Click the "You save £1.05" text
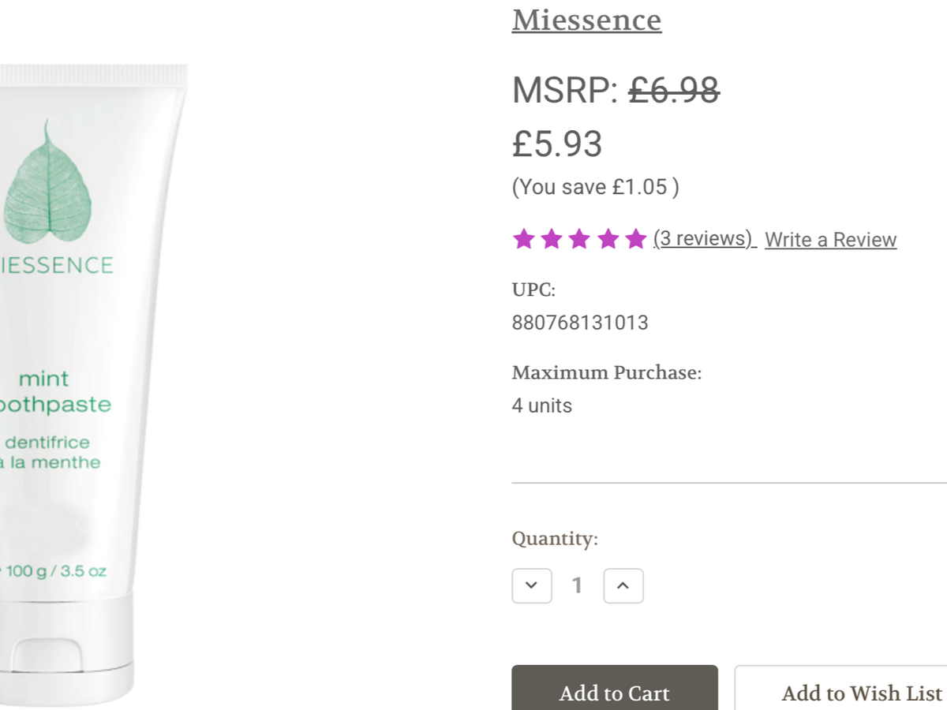The width and height of the screenshot is (947, 710). click(x=595, y=187)
